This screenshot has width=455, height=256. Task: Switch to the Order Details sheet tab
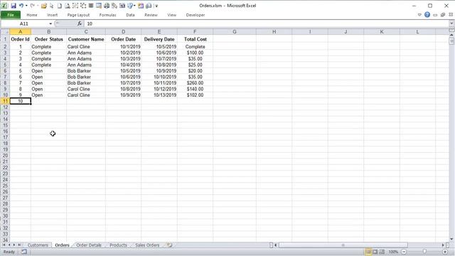(x=89, y=245)
